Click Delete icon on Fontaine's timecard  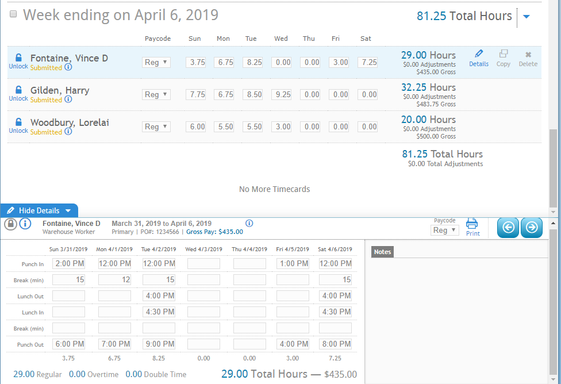[528, 55]
